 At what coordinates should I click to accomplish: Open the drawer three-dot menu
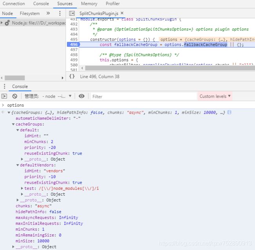click(x=4, y=86)
